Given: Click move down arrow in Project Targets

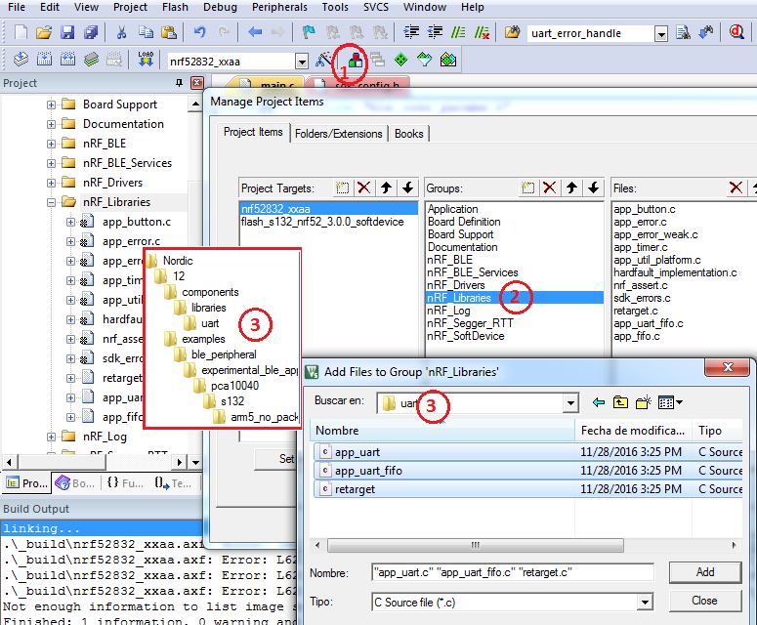Looking at the screenshot, I should pyautogui.click(x=408, y=187).
